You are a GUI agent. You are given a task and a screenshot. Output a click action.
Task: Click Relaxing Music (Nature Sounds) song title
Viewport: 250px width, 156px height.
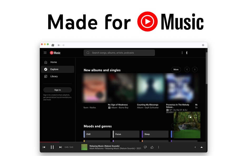tap(104, 146)
